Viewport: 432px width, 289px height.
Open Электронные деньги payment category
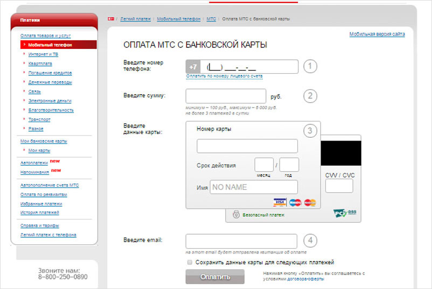tap(50, 101)
